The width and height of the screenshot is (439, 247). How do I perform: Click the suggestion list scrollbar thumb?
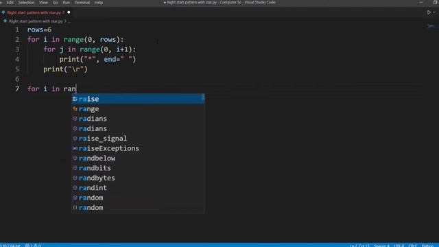[203, 97]
